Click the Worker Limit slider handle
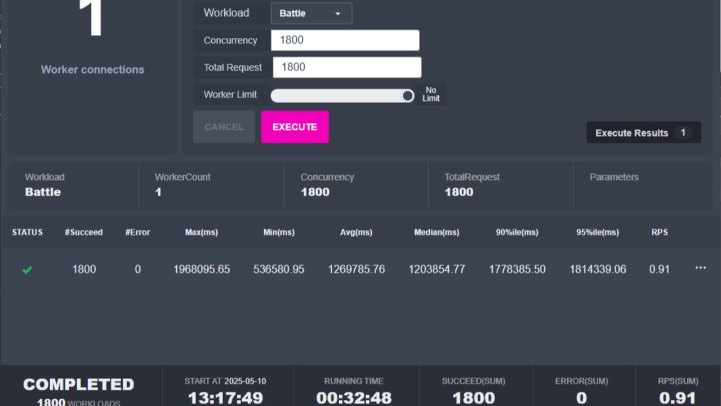721x406 pixels. coord(407,96)
